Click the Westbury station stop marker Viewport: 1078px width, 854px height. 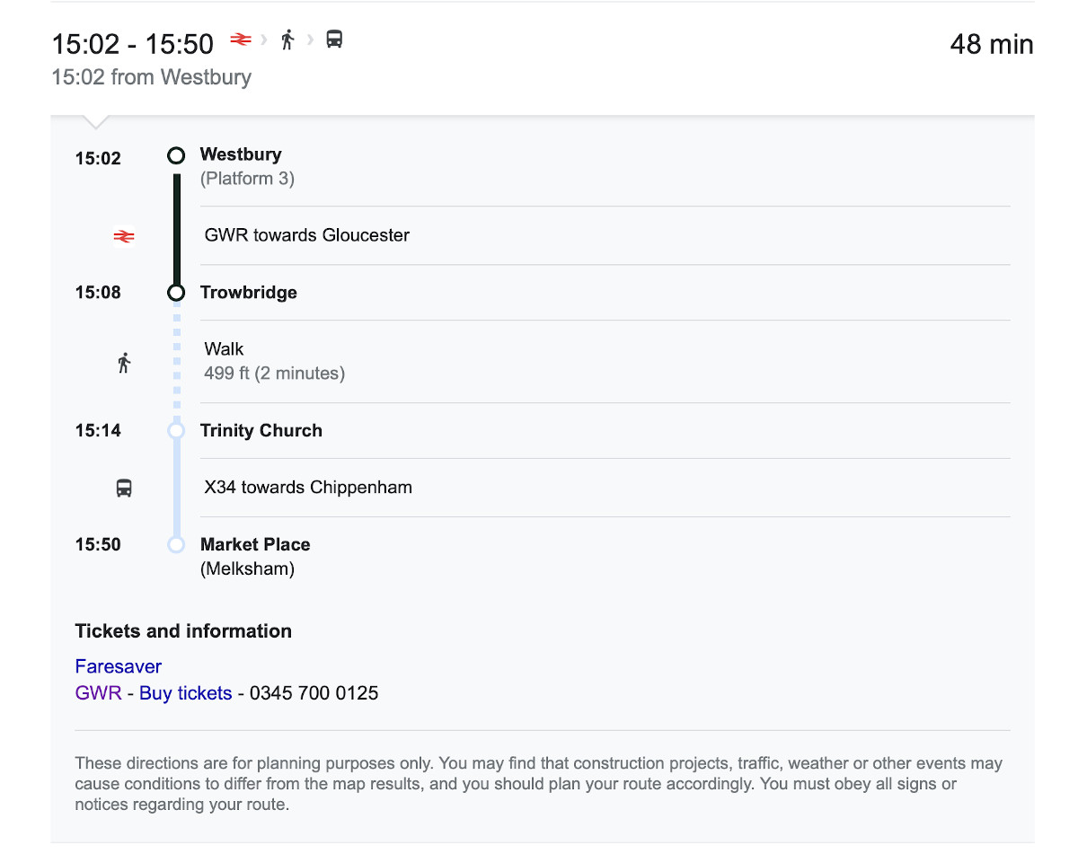click(x=177, y=155)
